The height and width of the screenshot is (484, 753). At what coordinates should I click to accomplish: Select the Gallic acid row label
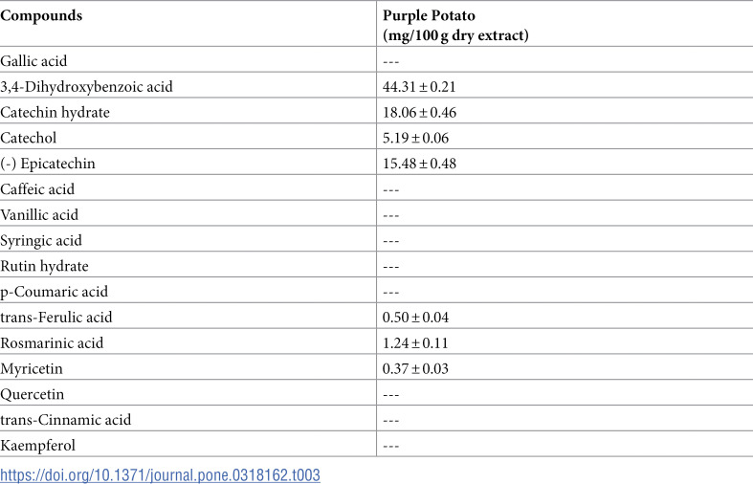33,61
